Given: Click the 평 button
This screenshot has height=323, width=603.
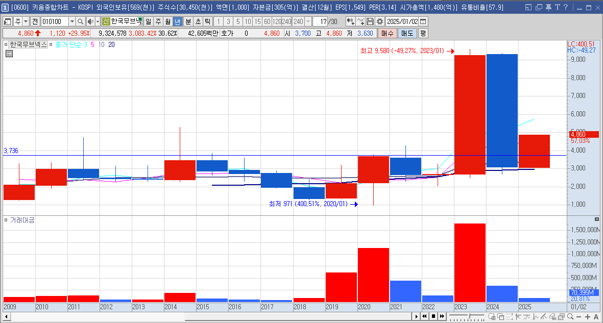Looking at the screenshot, I should point(423,34).
